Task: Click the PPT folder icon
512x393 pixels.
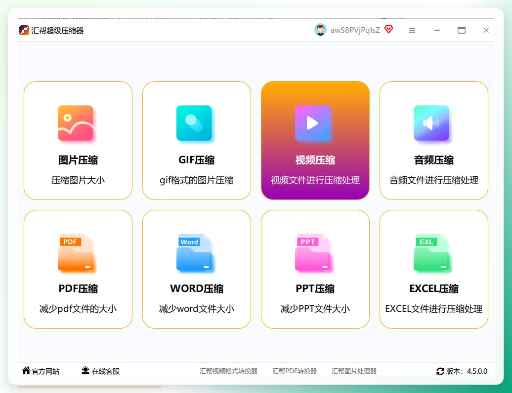Action: click(x=312, y=252)
